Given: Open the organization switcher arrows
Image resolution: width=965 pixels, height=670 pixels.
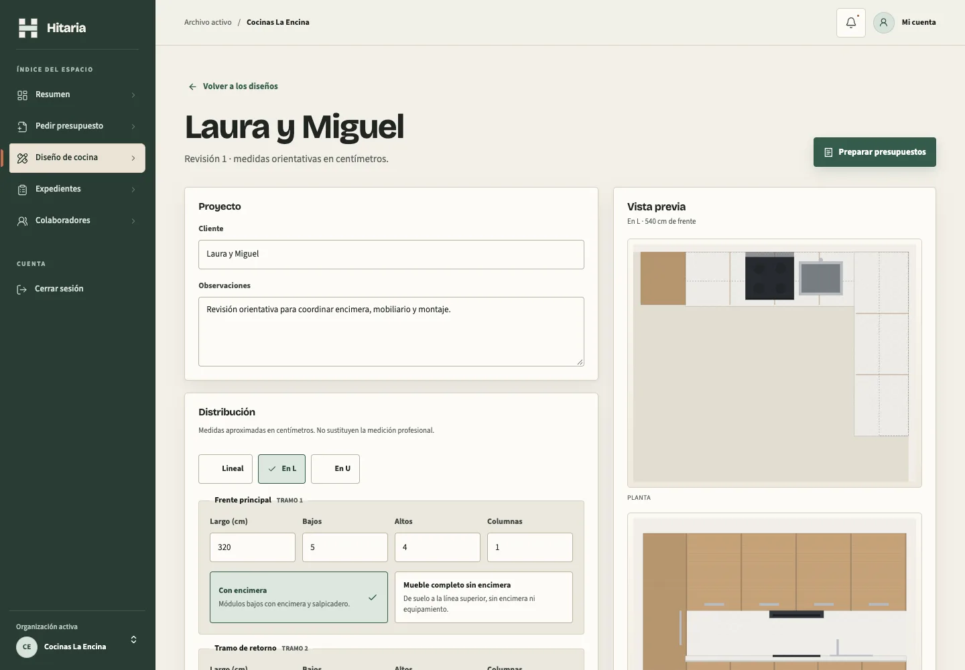Looking at the screenshot, I should click(x=133, y=640).
